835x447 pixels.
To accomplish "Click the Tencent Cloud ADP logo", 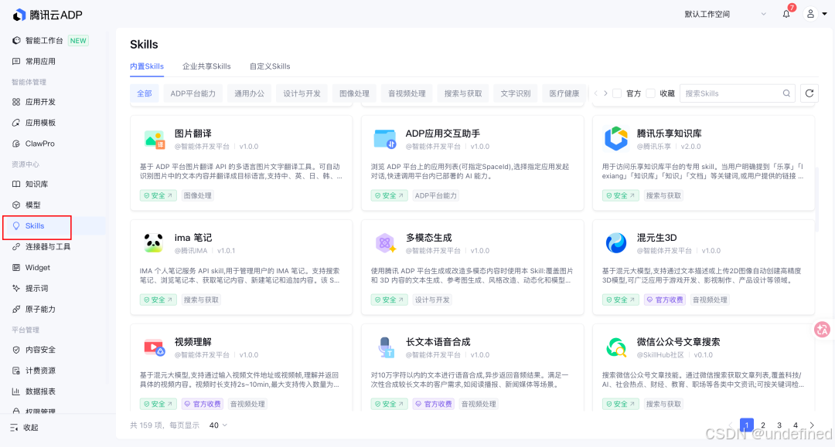I will coord(47,15).
